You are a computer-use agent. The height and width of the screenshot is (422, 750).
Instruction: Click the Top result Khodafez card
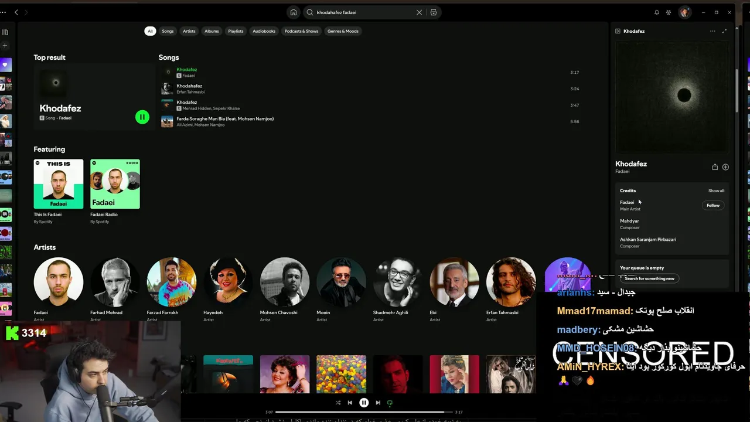[x=94, y=97]
